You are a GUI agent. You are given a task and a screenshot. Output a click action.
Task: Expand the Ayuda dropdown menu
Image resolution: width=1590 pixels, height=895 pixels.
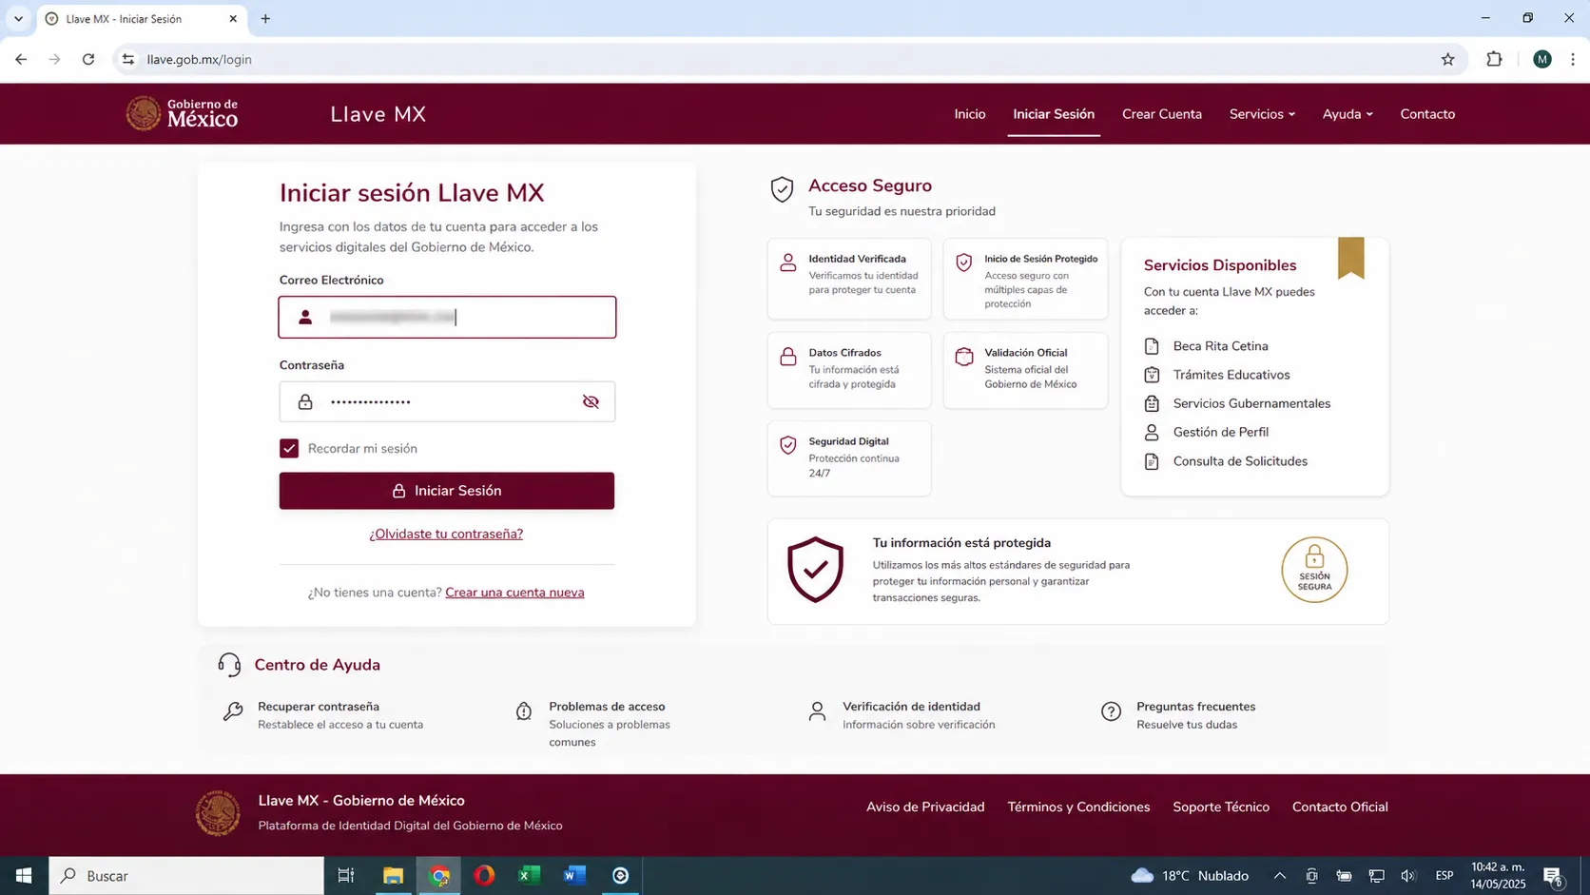click(x=1348, y=114)
